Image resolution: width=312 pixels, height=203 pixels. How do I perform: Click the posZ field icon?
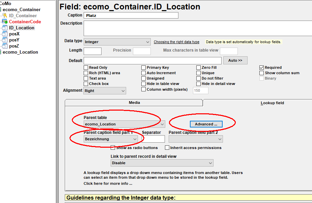(5, 46)
